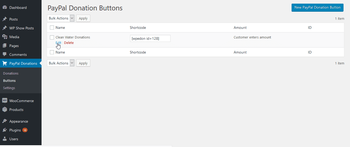Click the PayPal Donations cart icon
The height and width of the screenshot is (147, 350).
point(5,63)
